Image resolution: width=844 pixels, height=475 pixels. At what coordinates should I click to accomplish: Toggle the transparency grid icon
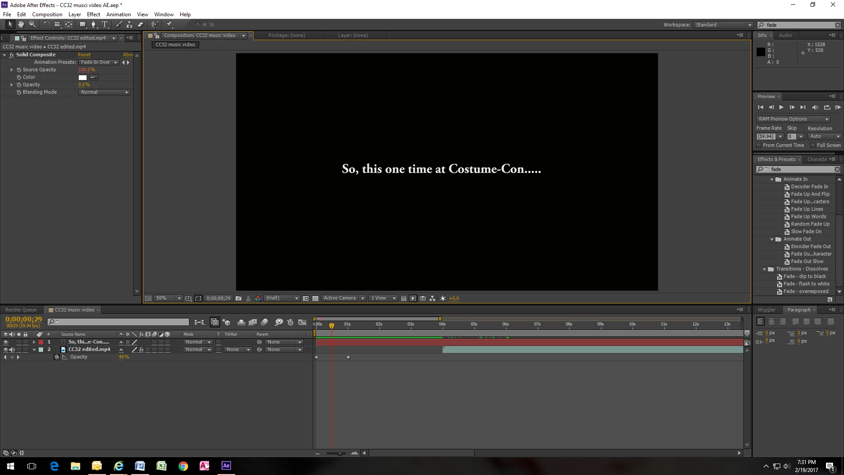[315, 298]
